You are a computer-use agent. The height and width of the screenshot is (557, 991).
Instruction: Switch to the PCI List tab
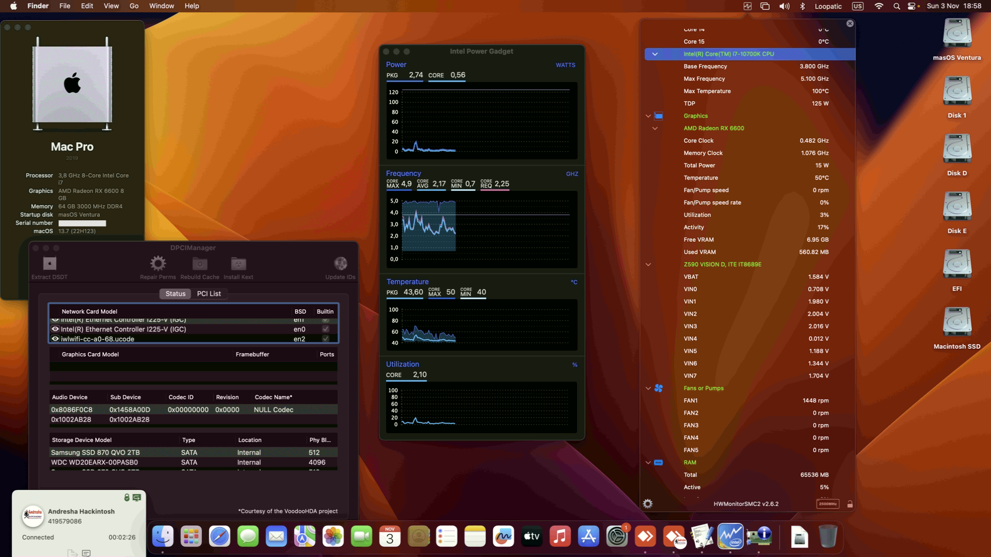[x=209, y=293]
